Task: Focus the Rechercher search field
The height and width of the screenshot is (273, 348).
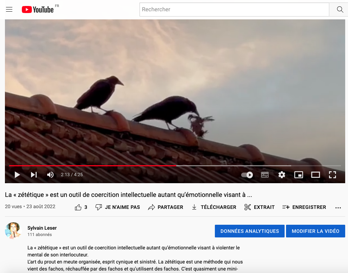Action: click(234, 10)
